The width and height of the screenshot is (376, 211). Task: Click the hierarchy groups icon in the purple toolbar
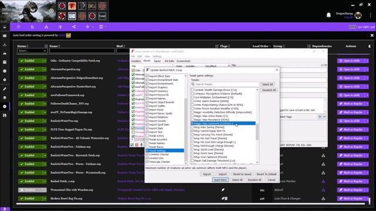pos(46,27)
